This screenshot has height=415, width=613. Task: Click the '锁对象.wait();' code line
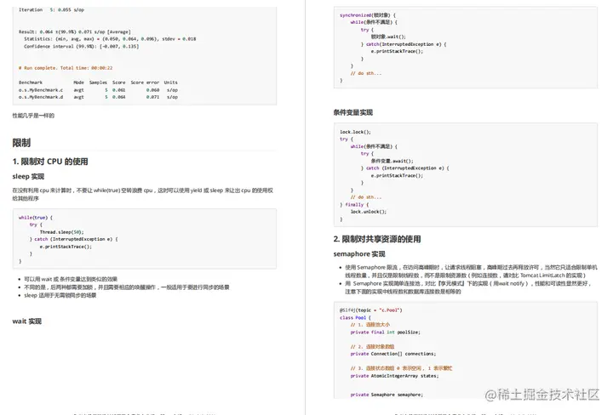[x=388, y=37]
